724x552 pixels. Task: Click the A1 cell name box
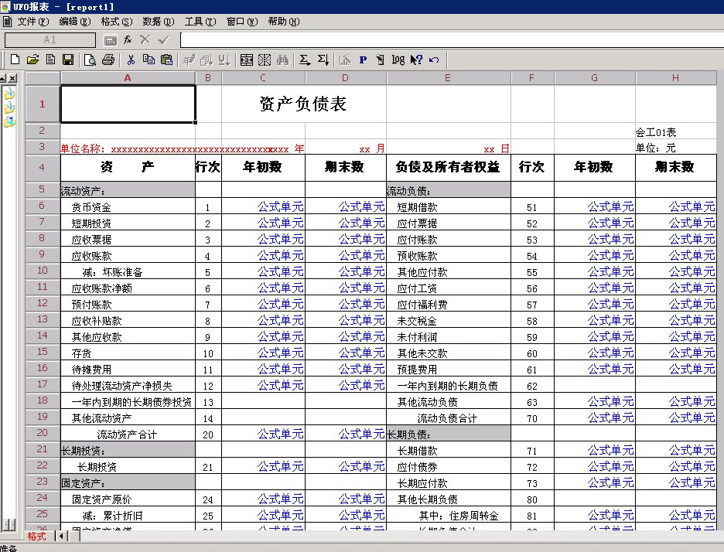(50, 40)
